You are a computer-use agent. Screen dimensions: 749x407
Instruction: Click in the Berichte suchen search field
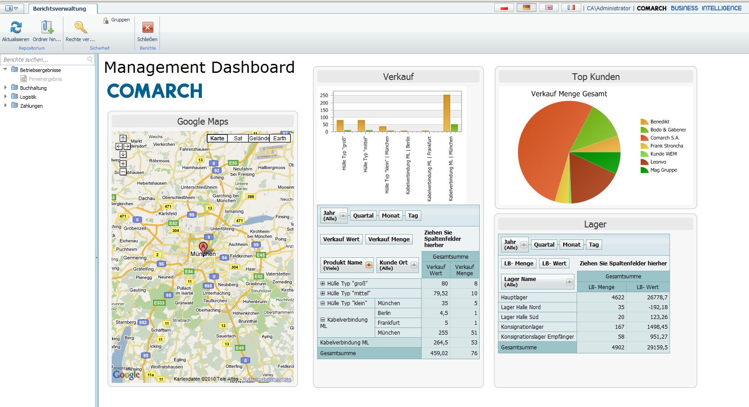click(x=44, y=59)
